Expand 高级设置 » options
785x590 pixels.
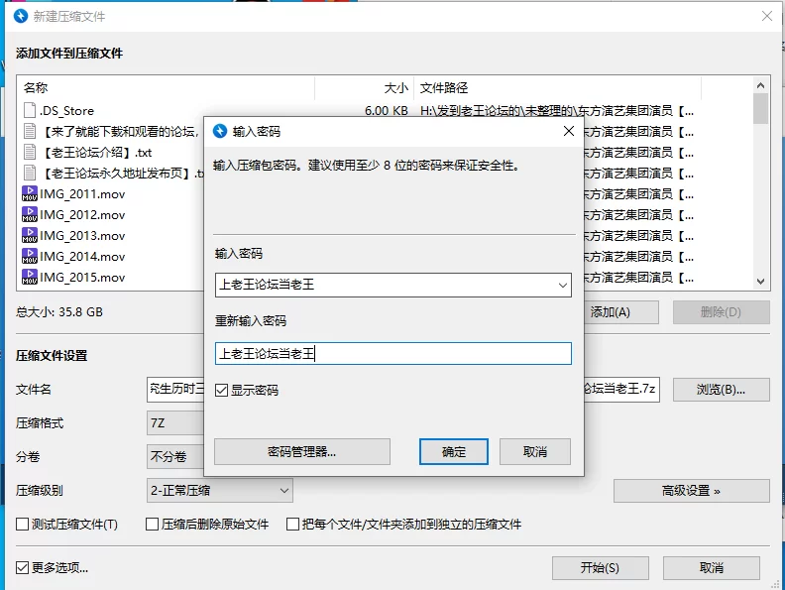point(692,491)
